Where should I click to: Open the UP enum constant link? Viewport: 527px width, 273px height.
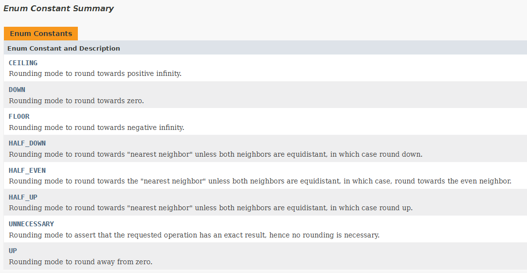click(x=13, y=251)
